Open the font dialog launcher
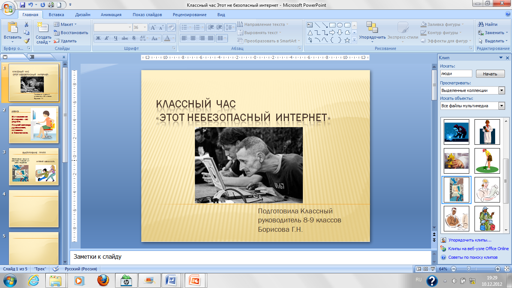Image resolution: width=512 pixels, height=288 pixels. (174, 48)
